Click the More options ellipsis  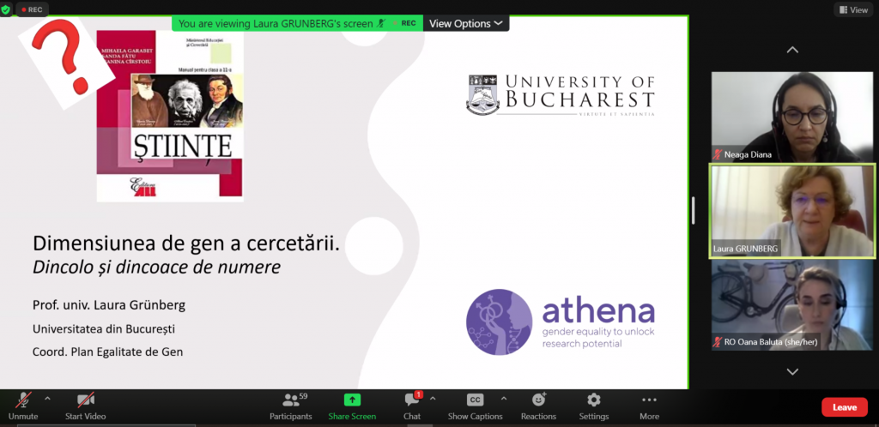649,400
